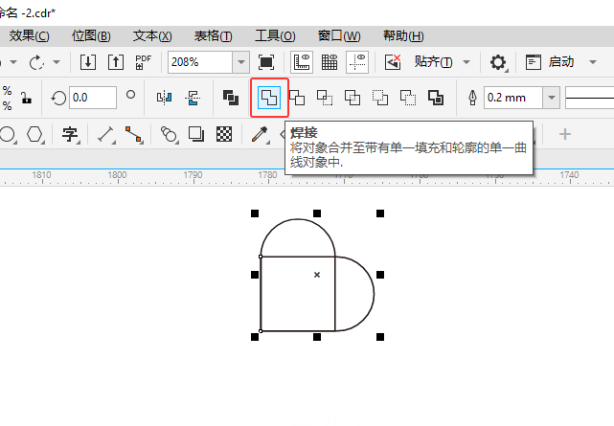Image resolution: width=614 pixels, height=426 pixels.
Task: Open the 窗口(W) menu
Action: 339,36
